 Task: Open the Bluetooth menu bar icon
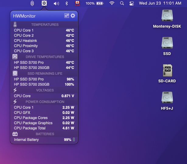point(67,3)
